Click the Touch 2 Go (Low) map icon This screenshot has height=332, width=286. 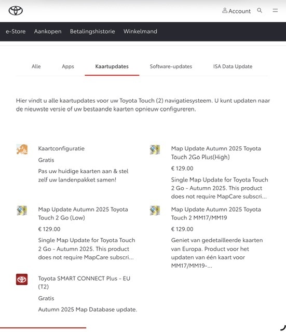(x=22, y=211)
